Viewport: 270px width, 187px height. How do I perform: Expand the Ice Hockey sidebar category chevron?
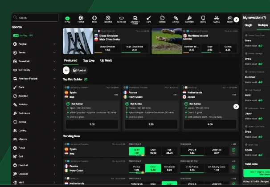point(54,70)
